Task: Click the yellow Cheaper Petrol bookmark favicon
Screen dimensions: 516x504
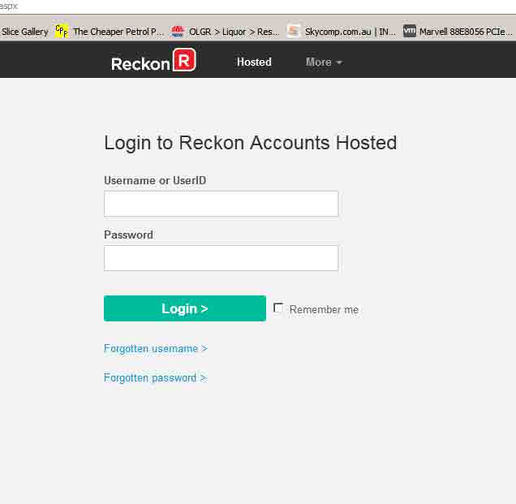Action: [x=62, y=32]
